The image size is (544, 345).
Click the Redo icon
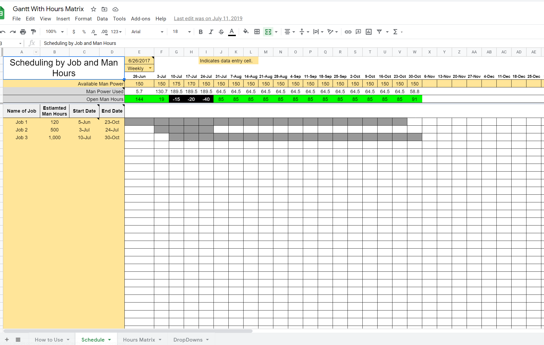tap(13, 32)
